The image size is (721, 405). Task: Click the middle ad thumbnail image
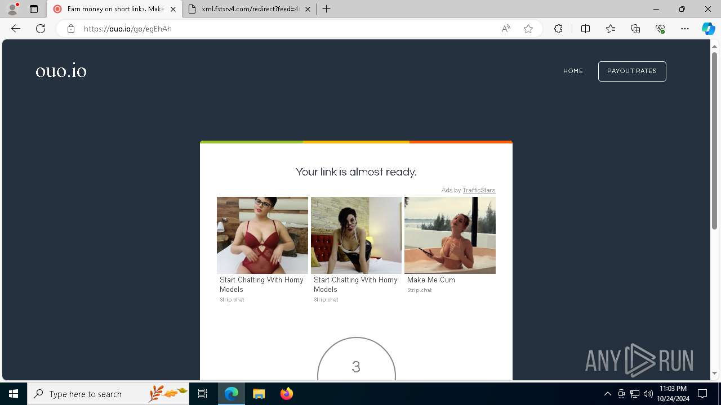[356, 235]
